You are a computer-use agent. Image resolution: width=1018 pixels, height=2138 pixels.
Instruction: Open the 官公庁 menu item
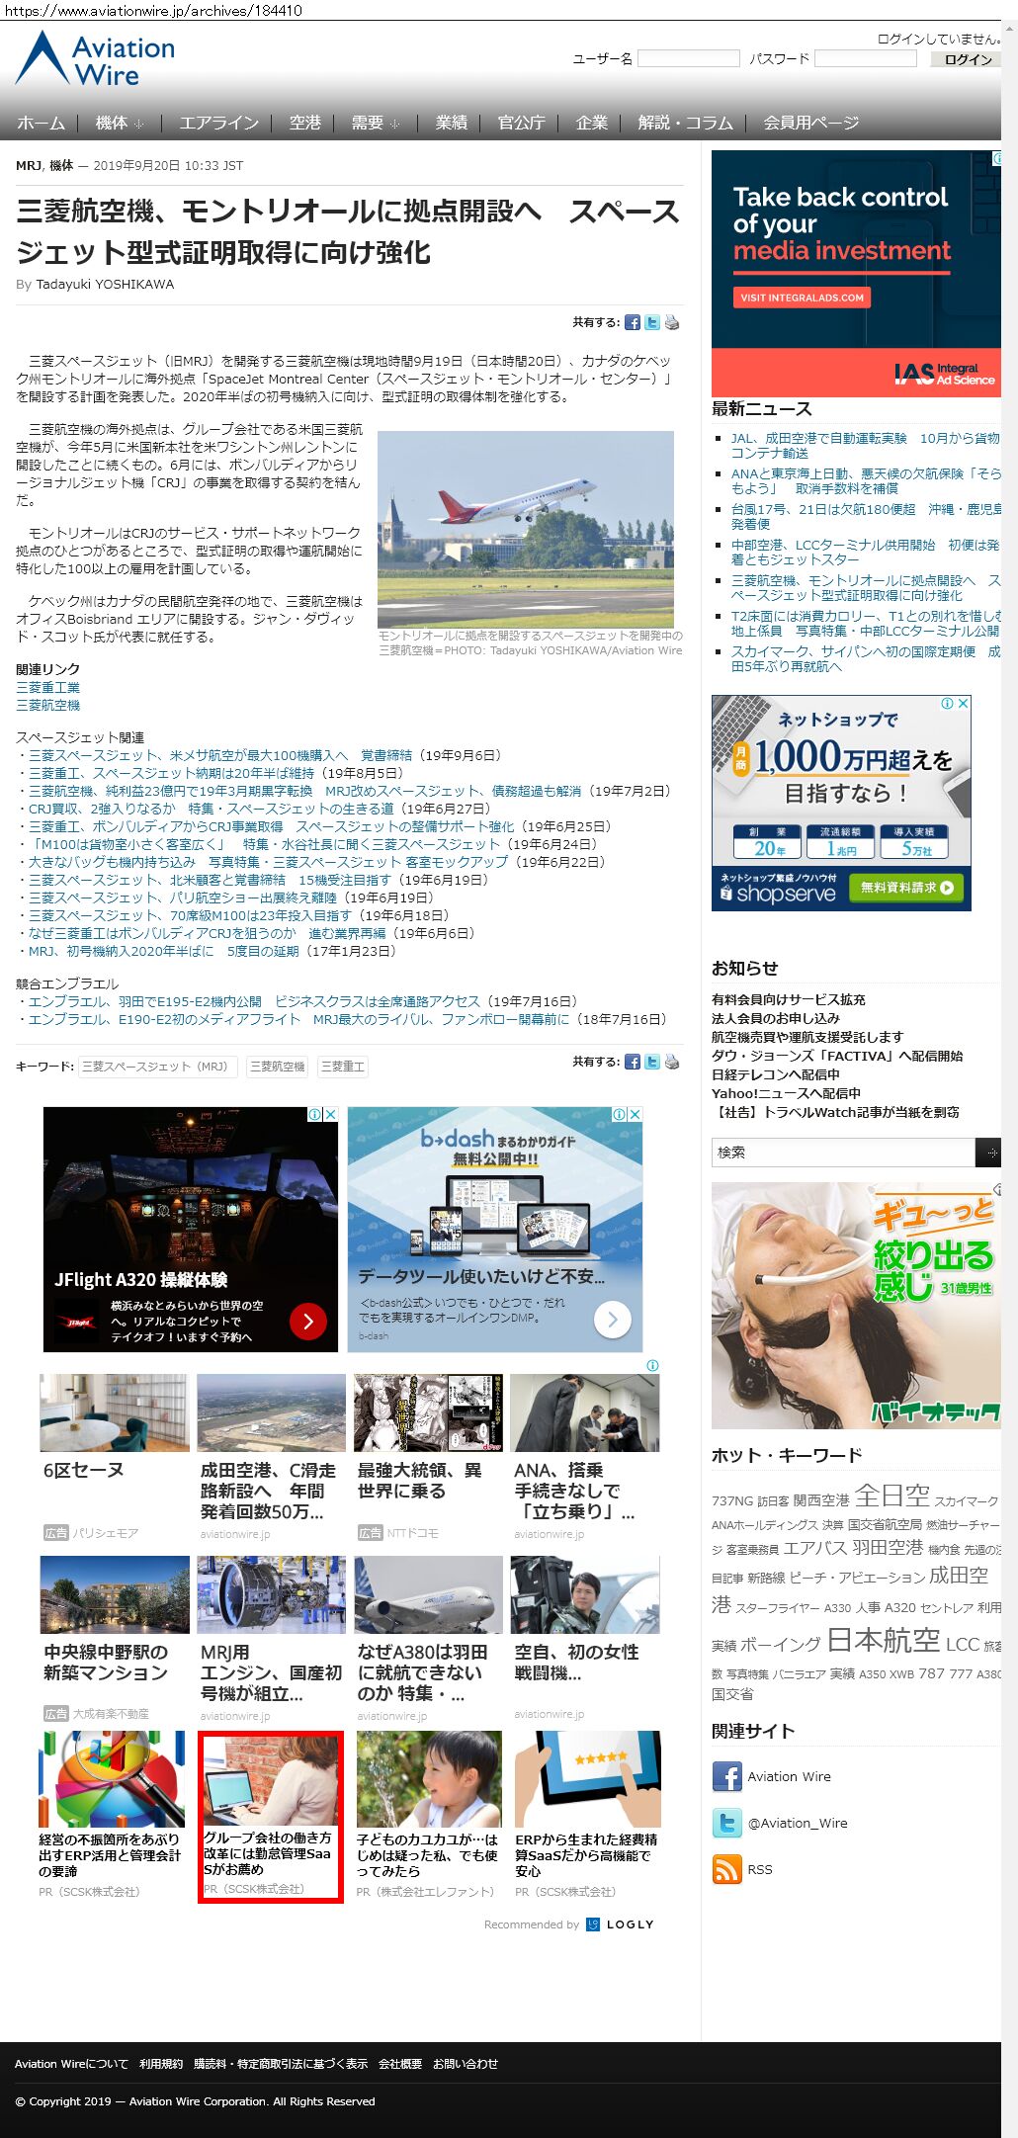point(522,123)
